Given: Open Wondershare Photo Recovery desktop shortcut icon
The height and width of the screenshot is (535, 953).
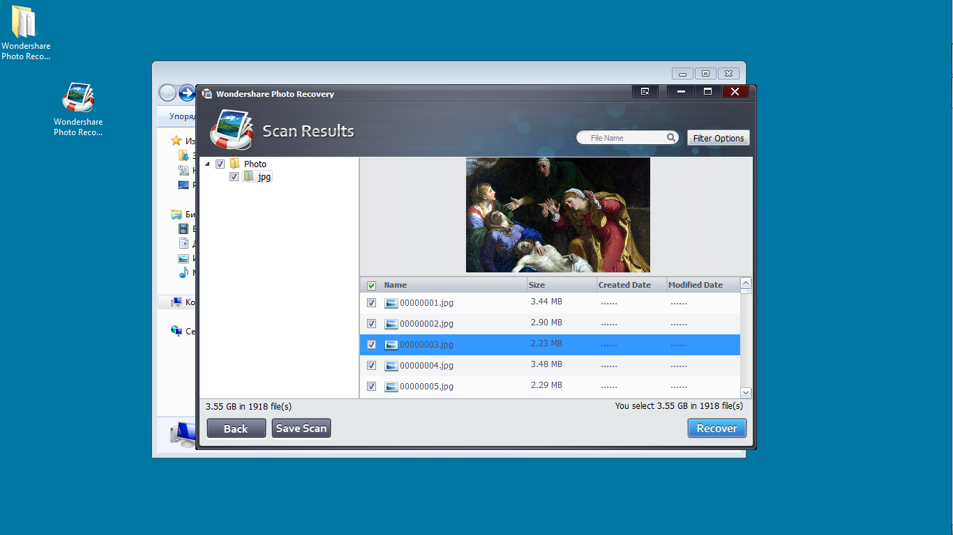Looking at the screenshot, I should tap(78, 97).
